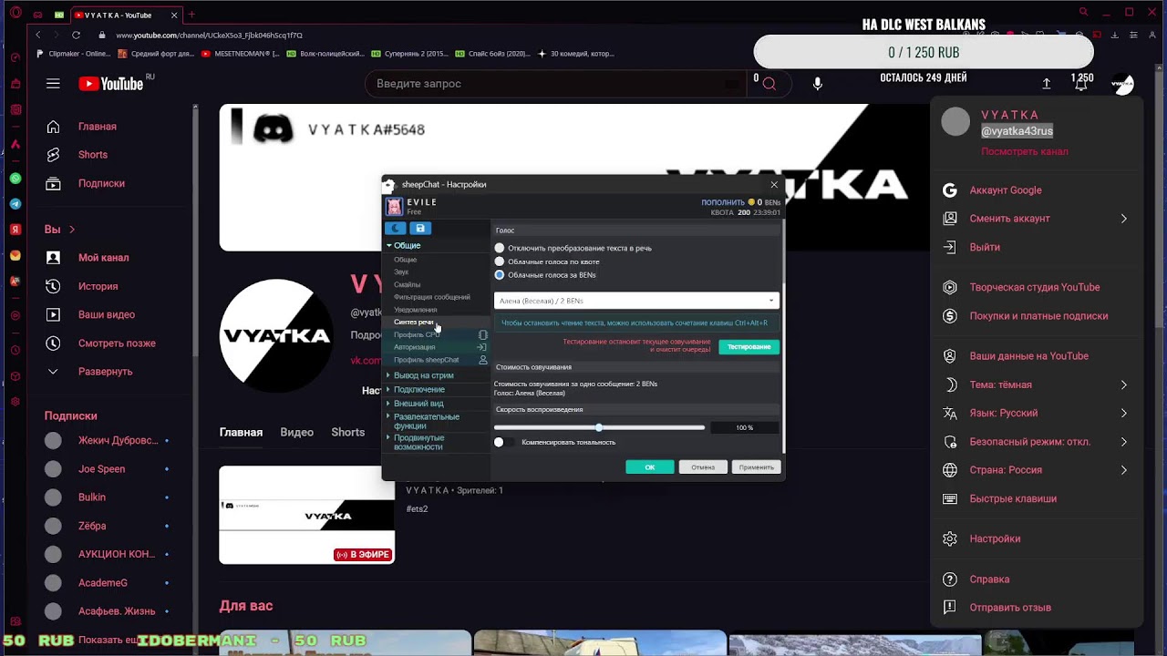The width and height of the screenshot is (1167, 656).
Task: Open YouTube notifications bell
Action: (x=1081, y=84)
